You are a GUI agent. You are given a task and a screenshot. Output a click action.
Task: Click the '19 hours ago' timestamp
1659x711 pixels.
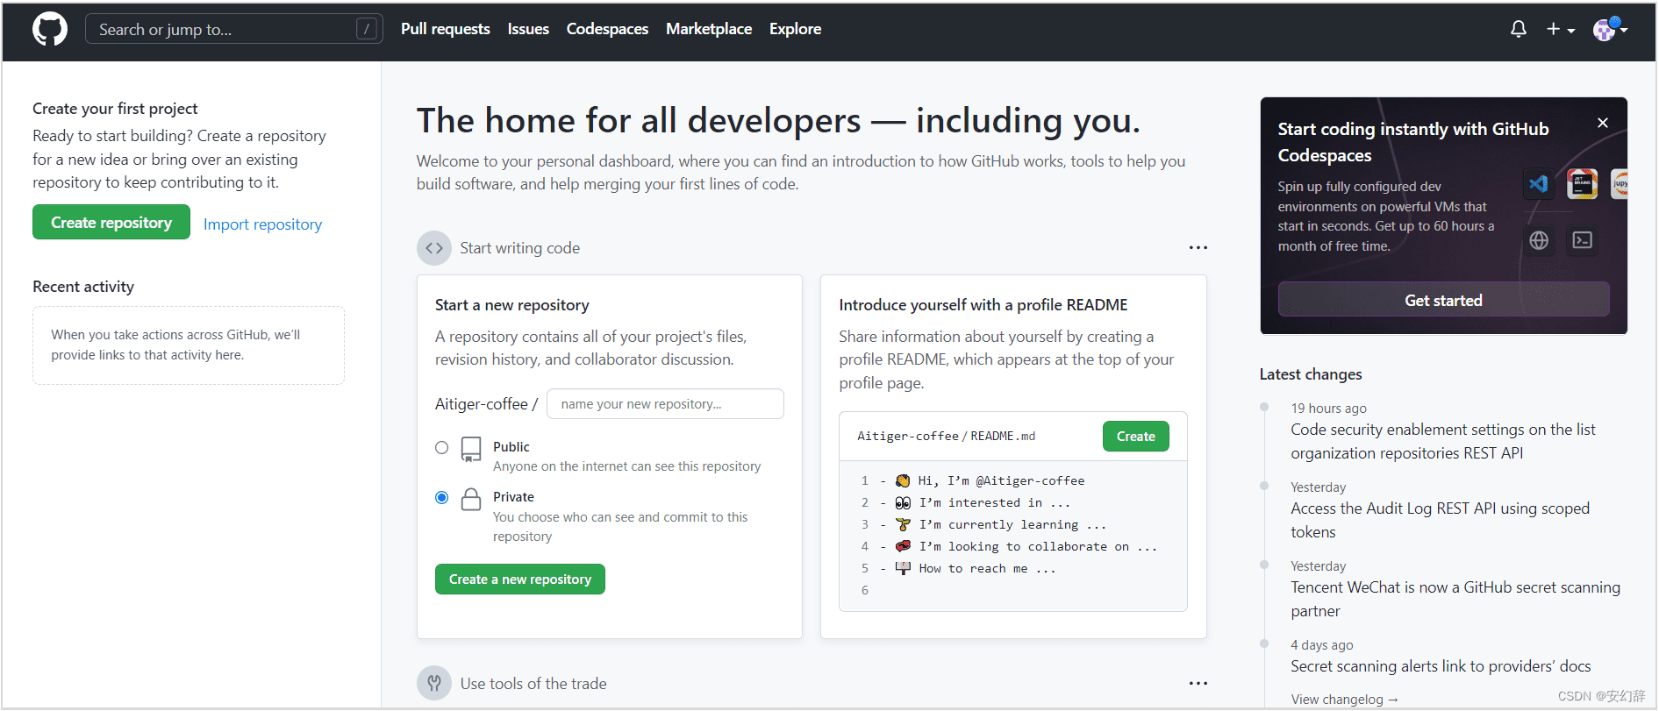tap(1328, 409)
